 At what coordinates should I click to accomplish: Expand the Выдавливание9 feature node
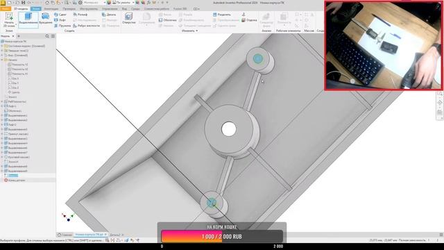2,171
